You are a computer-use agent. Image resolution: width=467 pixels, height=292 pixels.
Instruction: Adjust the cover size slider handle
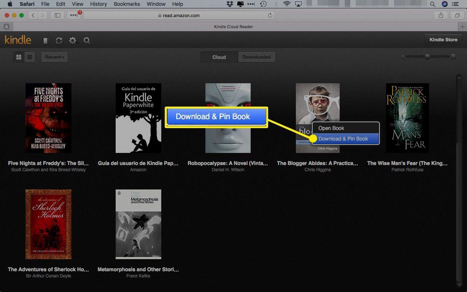pyautogui.click(x=427, y=57)
